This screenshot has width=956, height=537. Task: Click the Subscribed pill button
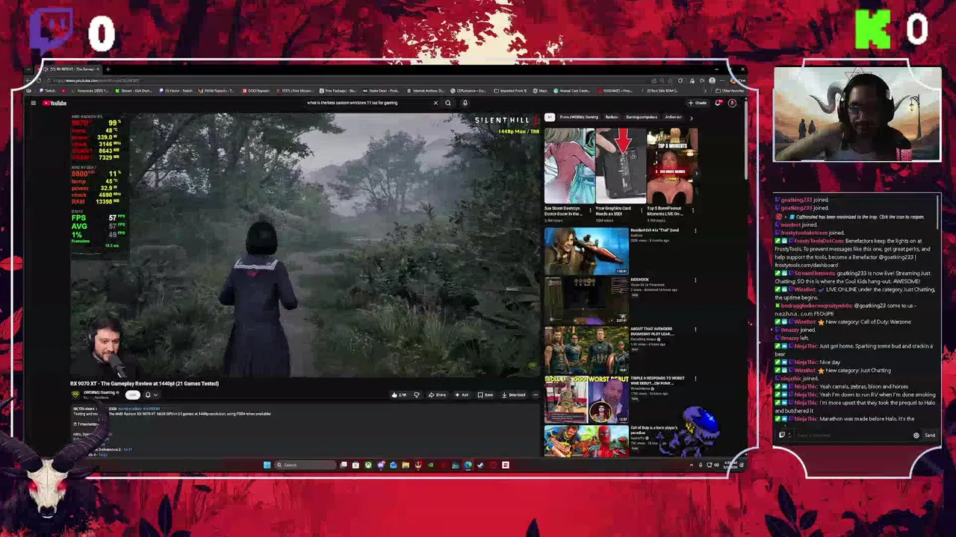point(132,395)
